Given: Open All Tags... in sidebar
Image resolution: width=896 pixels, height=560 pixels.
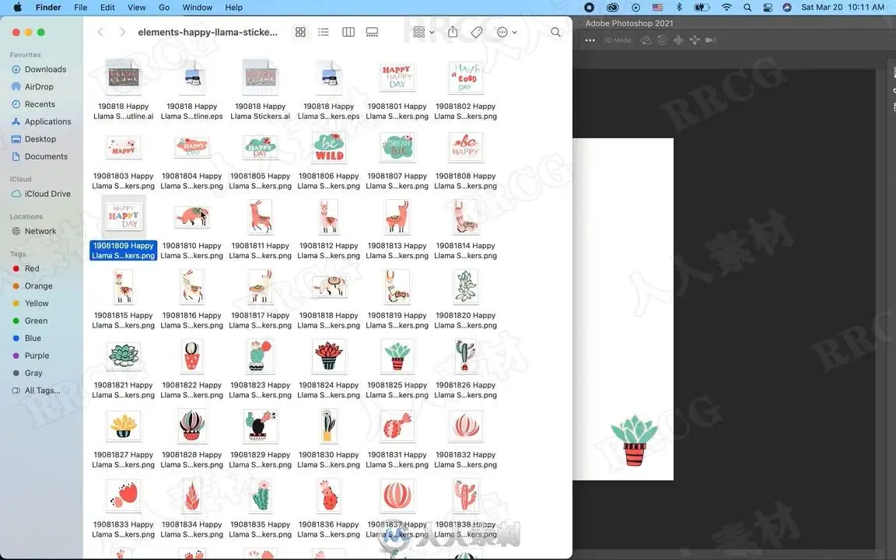Looking at the screenshot, I should pos(36,390).
